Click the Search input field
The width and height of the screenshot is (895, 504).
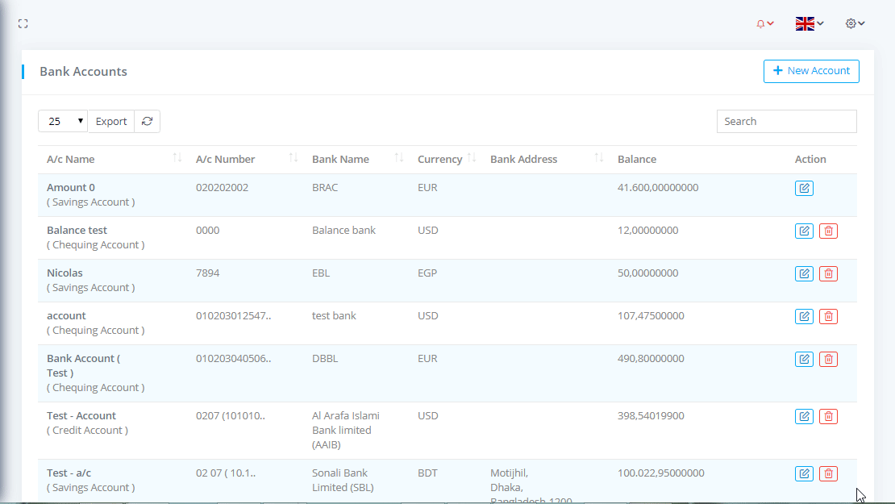click(x=786, y=122)
